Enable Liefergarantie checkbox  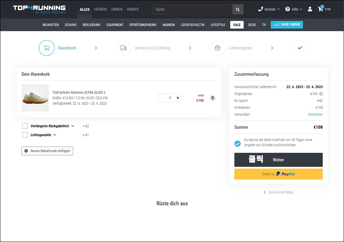tap(25, 135)
